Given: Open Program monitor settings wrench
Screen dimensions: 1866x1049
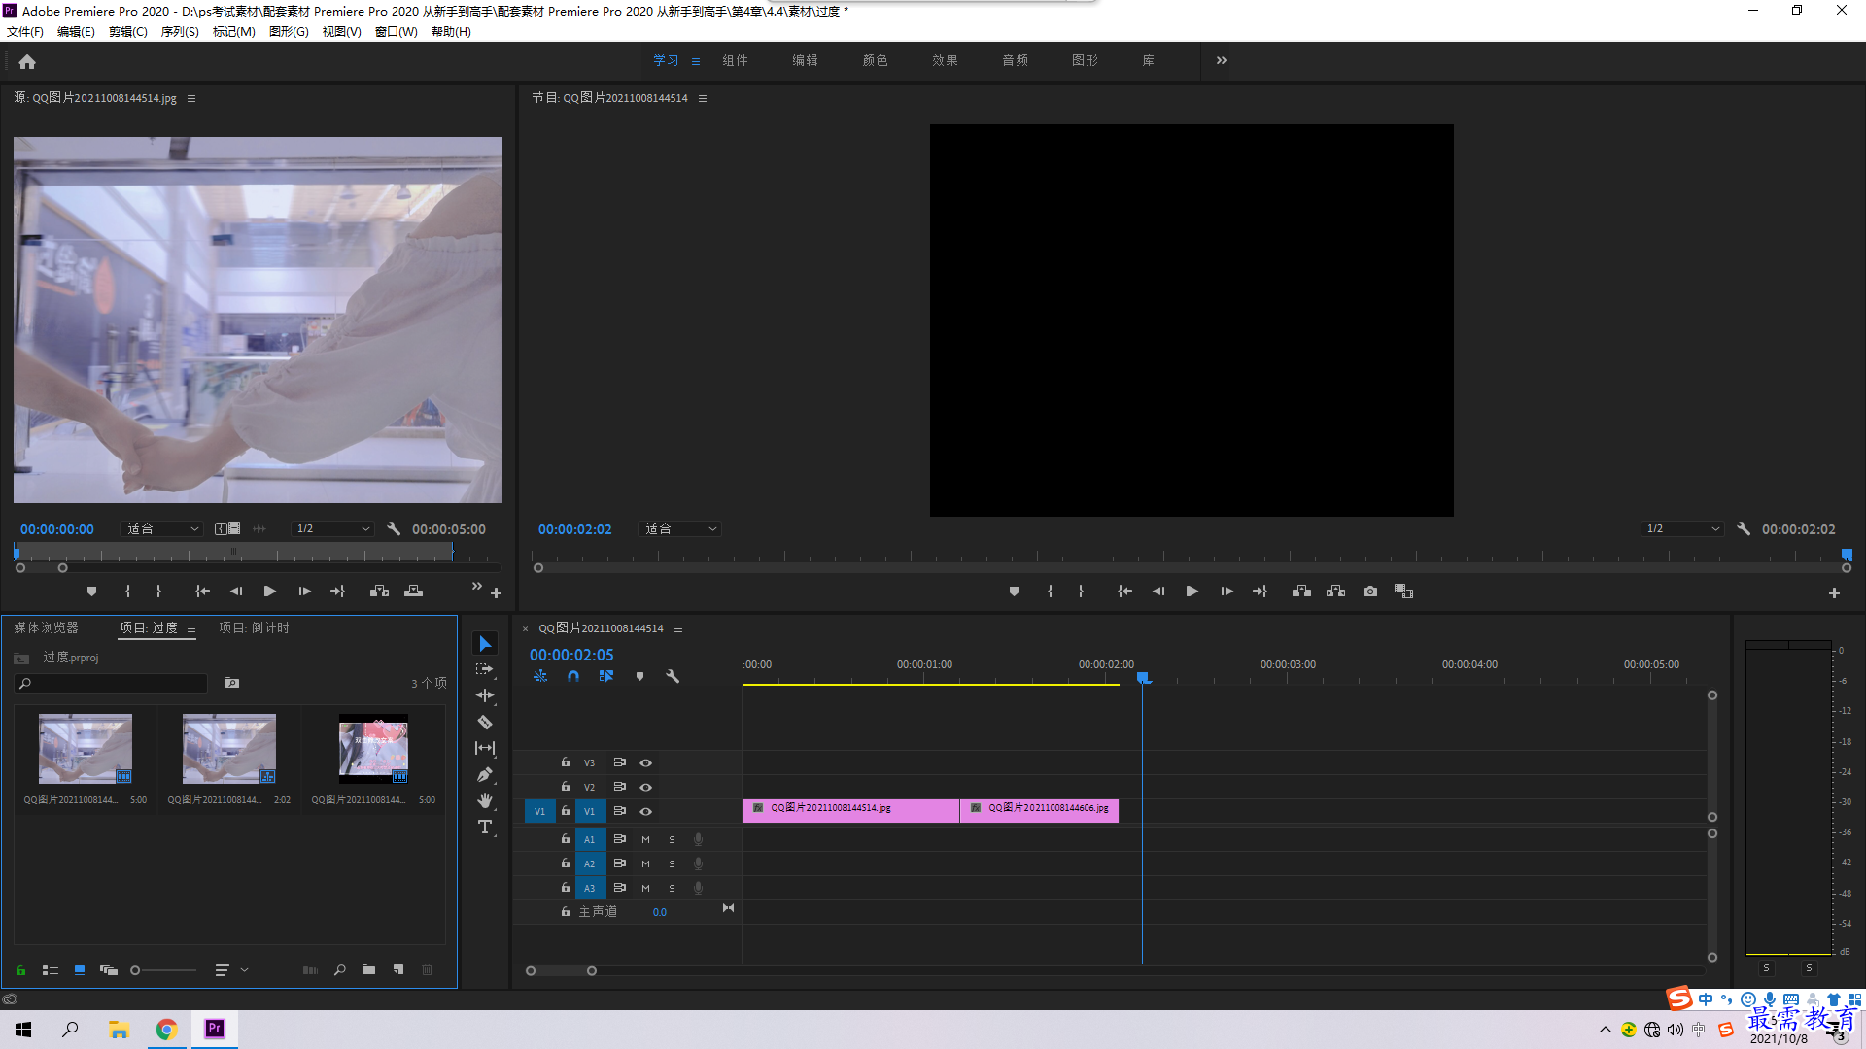Looking at the screenshot, I should pyautogui.click(x=1744, y=529).
